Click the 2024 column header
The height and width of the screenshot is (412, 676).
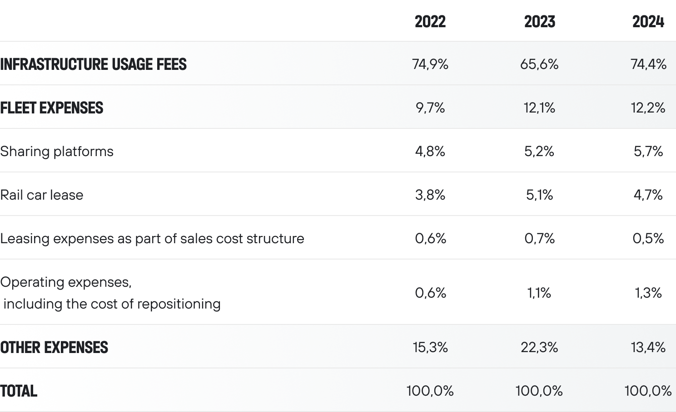pos(648,21)
